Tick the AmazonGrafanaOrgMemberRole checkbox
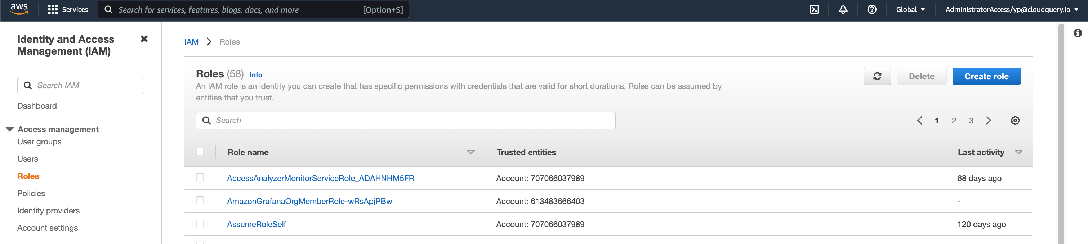 point(200,200)
